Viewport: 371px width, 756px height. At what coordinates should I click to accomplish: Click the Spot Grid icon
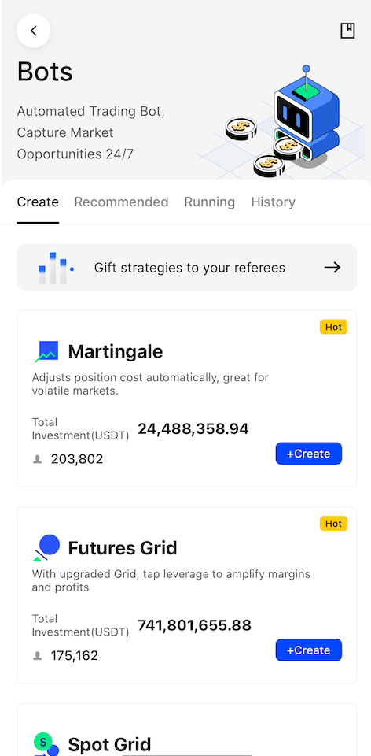(46, 744)
